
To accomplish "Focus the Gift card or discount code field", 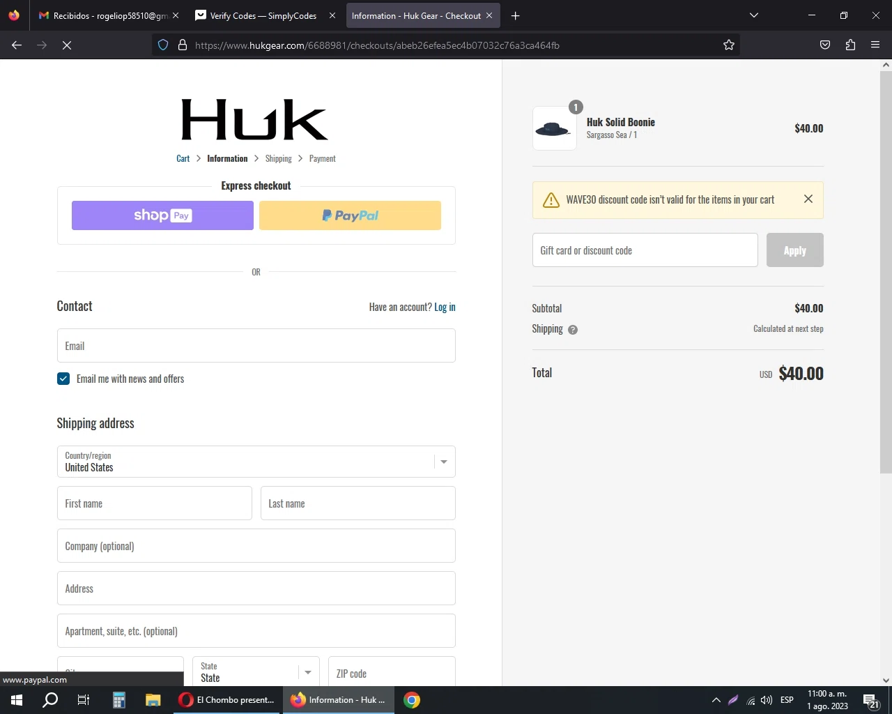I will click(x=645, y=250).
